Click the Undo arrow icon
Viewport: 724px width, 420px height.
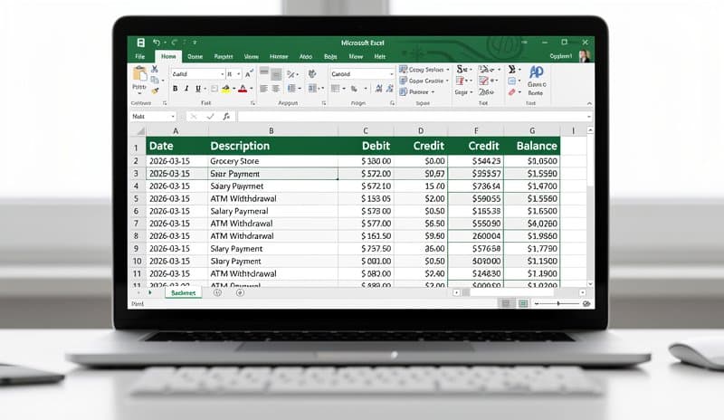(157, 43)
